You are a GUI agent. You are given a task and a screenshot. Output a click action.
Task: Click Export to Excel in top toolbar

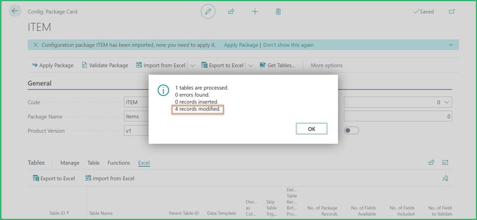coord(222,65)
